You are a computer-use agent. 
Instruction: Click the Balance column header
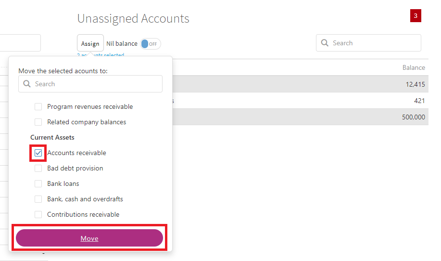click(x=414, y=67)
